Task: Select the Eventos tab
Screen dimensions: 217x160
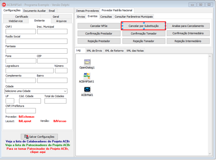Action: [x=93, y=16]
